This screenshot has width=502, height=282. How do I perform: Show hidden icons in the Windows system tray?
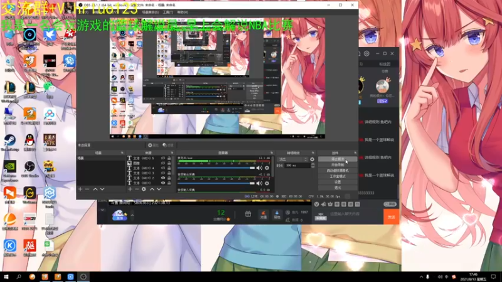tap(421, 277)
